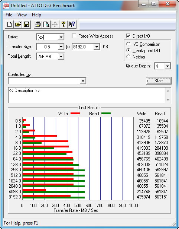Image resolution: width=179 pixels, height=229 pixels.
Task: Select the Neither radio button
Action: pos(128,57)
